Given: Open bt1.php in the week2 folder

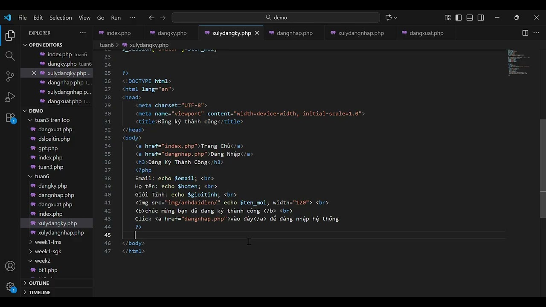Looking at the screenshot, I should click(56, 270).
